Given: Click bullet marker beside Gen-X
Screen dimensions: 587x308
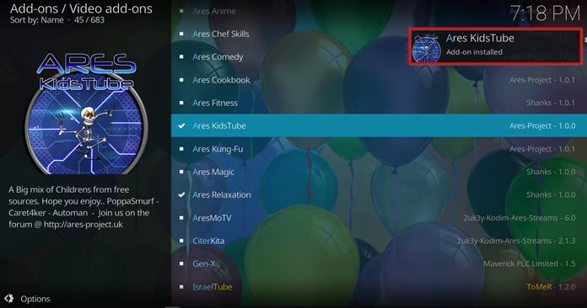Looking at the screenshot, I should click(x=181, y=264).
